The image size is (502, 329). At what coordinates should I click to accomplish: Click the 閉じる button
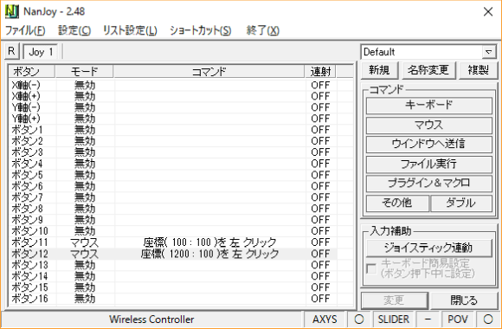click(x=464, y=300)
